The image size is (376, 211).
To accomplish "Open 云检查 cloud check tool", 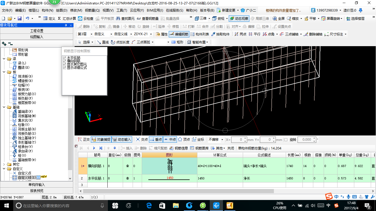I will pyautogui.click(x=86, y=18).
